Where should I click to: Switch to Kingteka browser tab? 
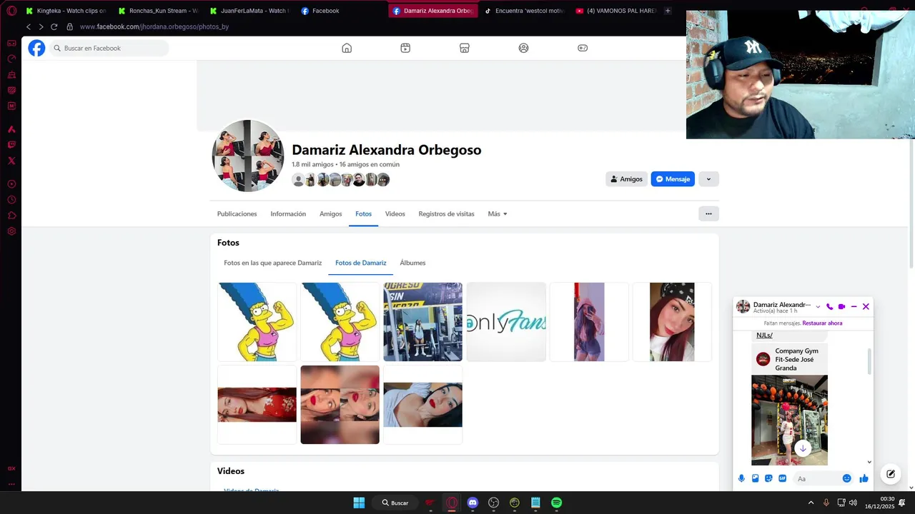pyautogui.click(x=66, y=11)
